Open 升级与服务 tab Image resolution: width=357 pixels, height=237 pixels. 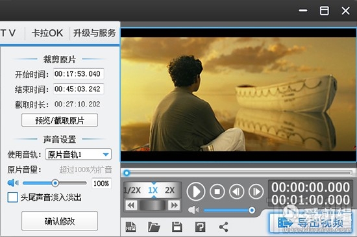pyautogui.click(x=95, y=33)
